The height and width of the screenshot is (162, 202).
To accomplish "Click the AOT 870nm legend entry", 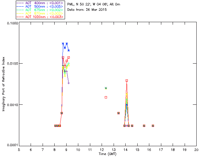I will click(40, 13).
